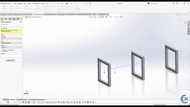Open the DisplayManager tab icon
This screenshot has width=190, height=107.
18,19
